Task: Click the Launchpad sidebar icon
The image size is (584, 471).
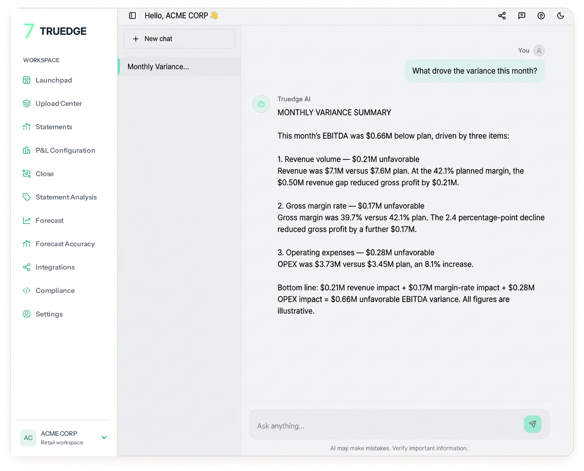Action: pos(26,80)
